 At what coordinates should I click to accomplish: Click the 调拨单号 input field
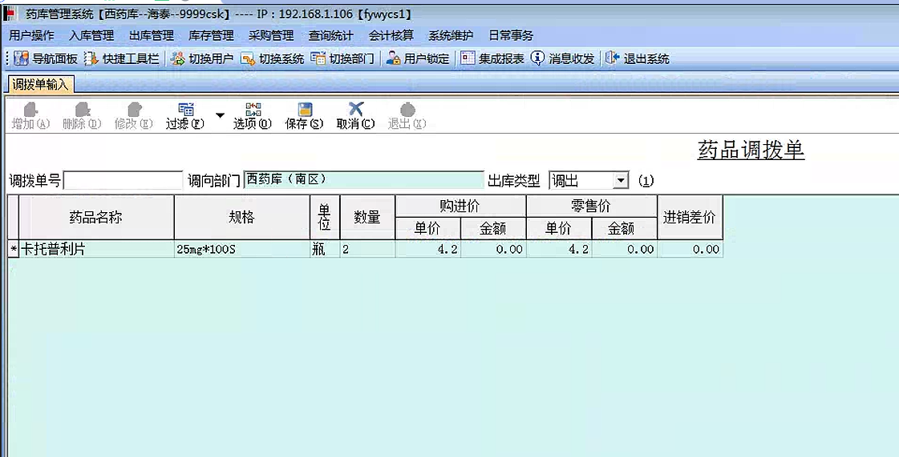click(124, 181)
